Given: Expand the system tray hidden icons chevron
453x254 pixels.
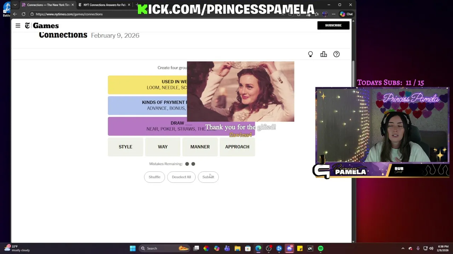Looking at the screenshot, I should pos(403,248).
